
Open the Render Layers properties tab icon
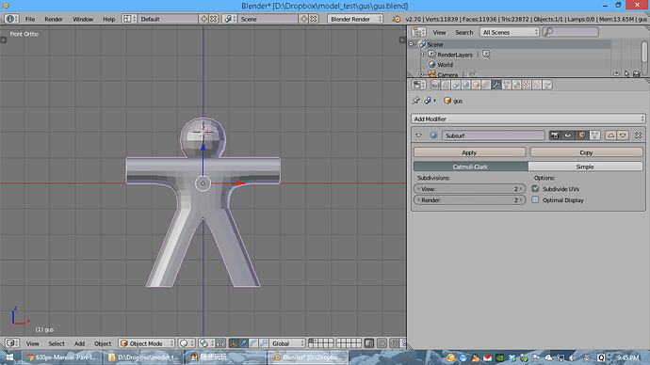point(446,85)
